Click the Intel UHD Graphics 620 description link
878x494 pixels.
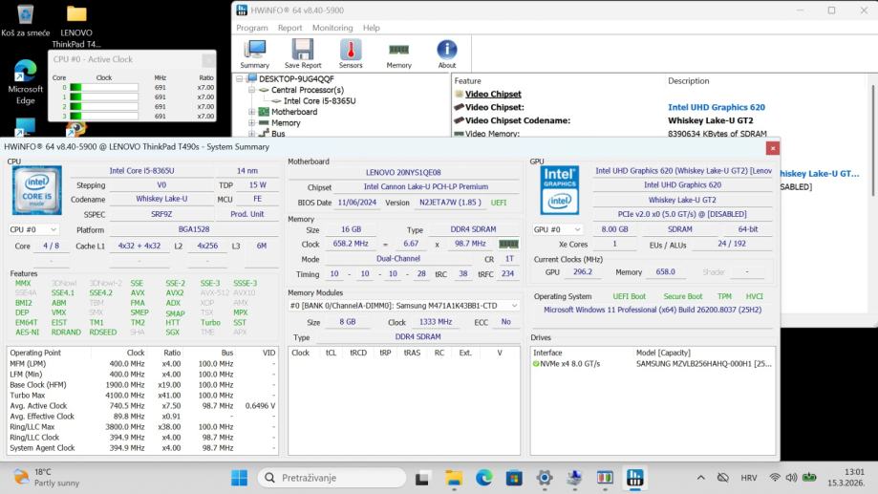click(716, 108)
